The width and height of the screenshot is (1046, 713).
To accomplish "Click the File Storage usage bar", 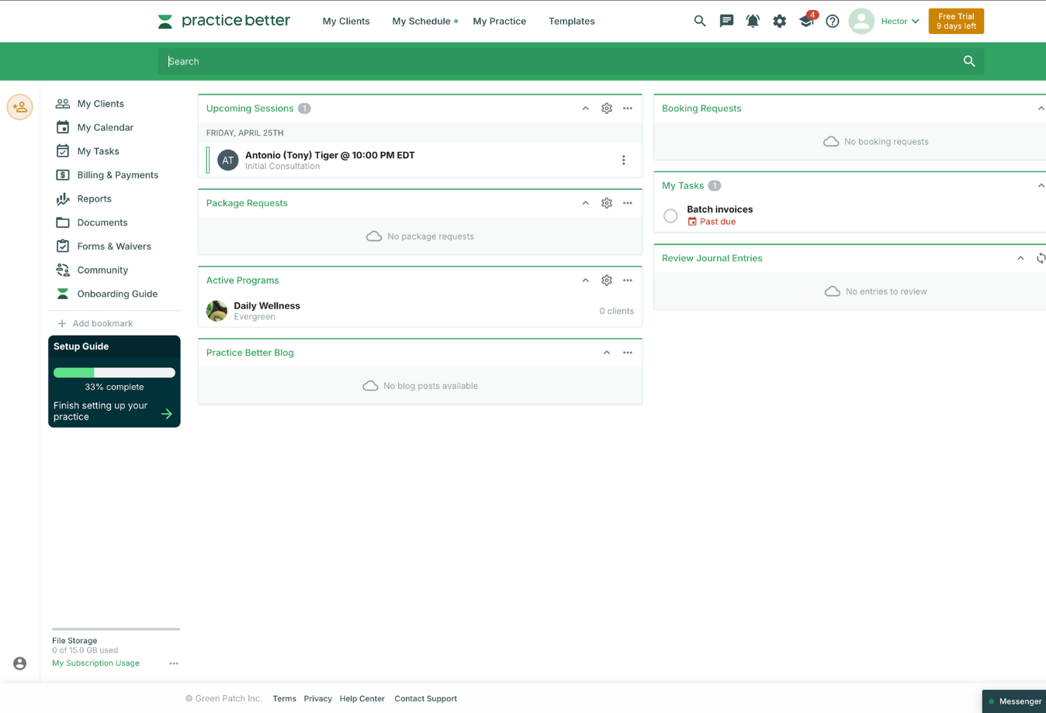I will pos(116,629).
